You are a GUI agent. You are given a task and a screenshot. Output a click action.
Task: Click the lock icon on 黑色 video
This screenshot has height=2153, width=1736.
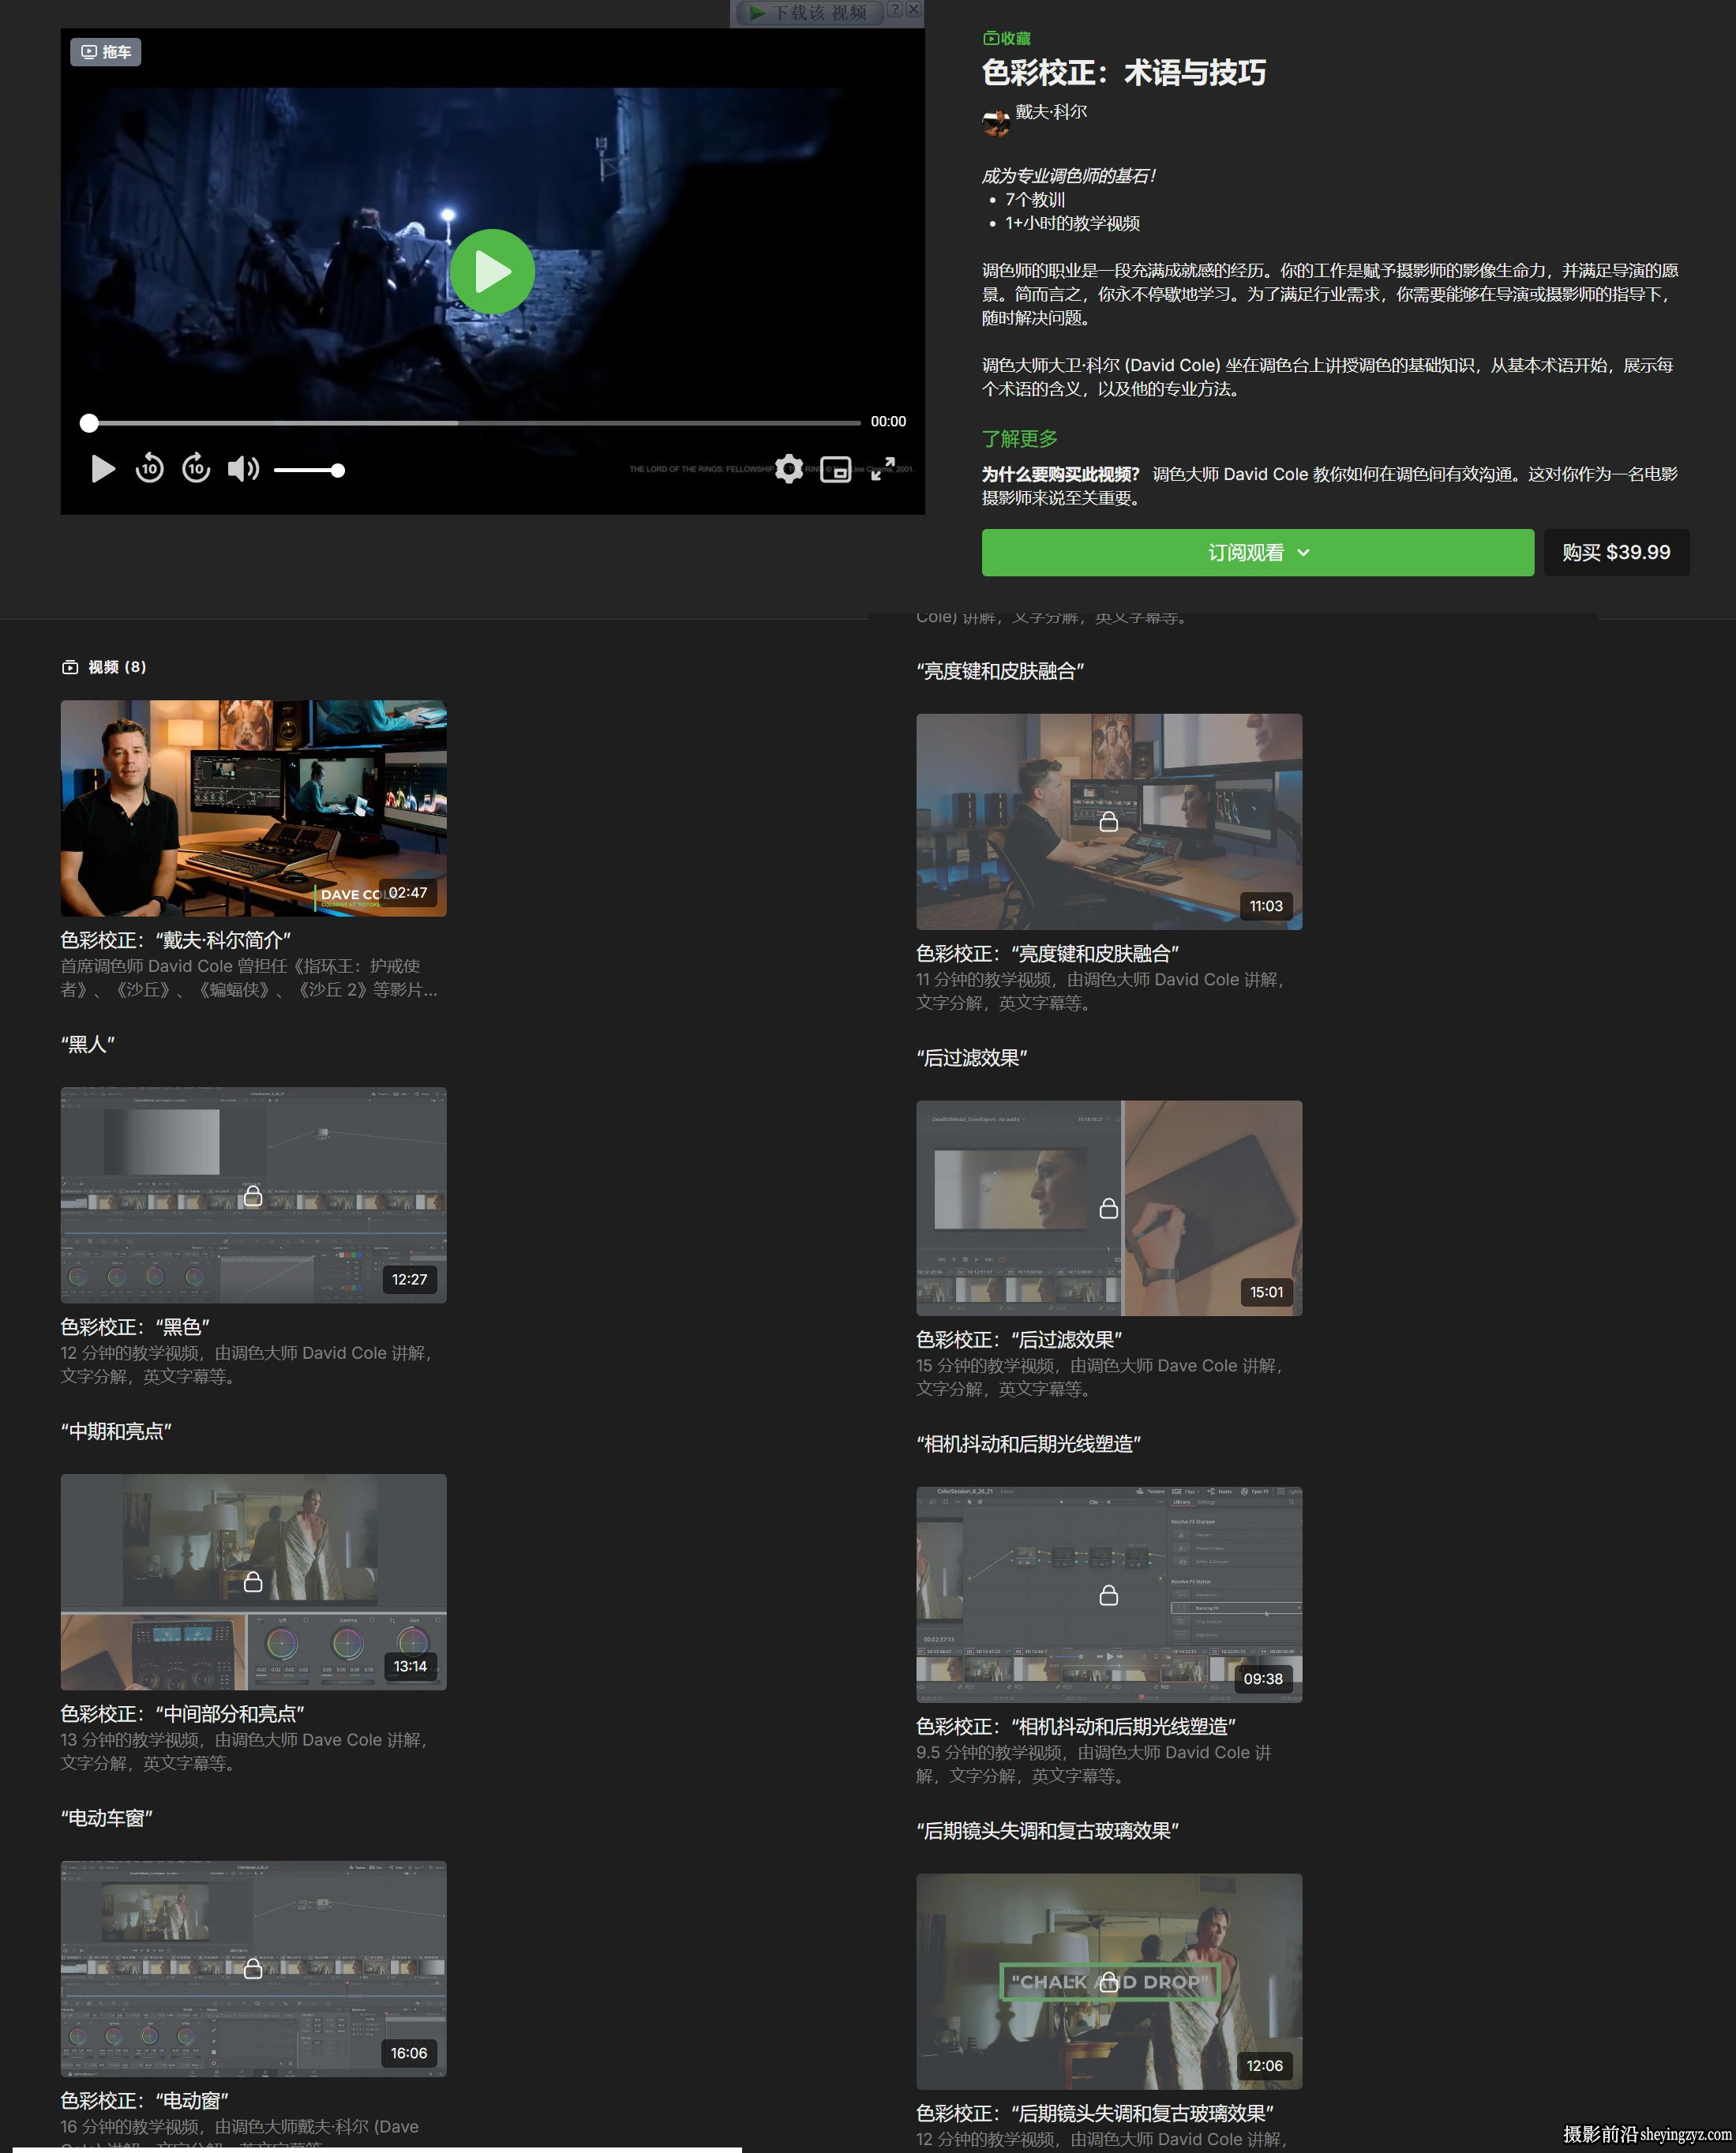click(x=253, y=1195)
